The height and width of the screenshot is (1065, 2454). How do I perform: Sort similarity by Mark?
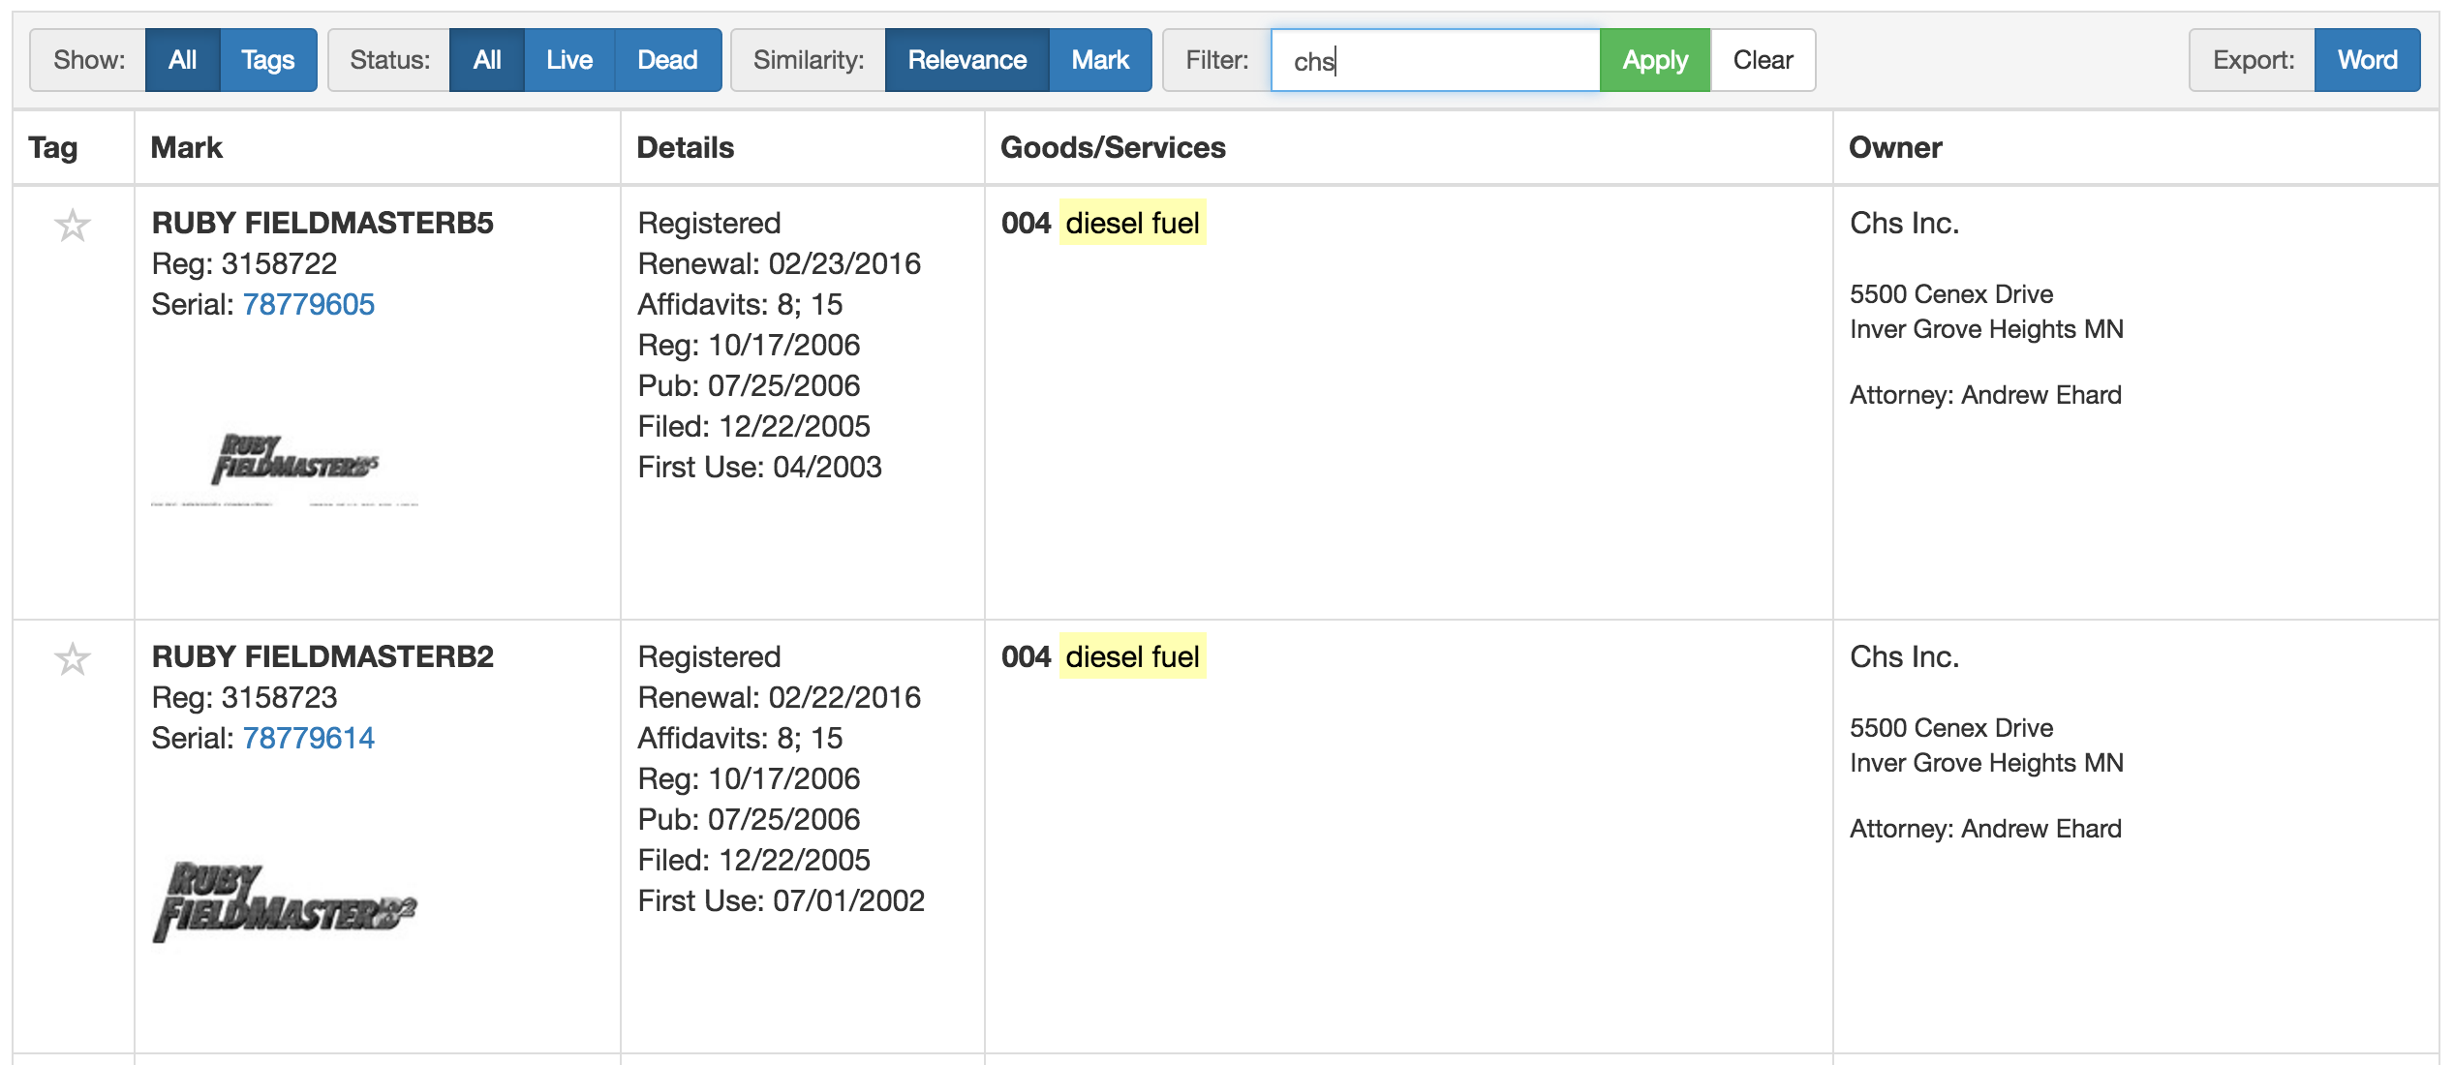click(1099, 60)
